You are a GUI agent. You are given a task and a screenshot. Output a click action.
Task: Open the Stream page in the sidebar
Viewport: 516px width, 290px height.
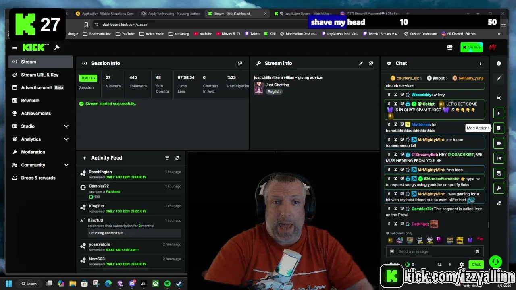pyautogui.click(x=41, y=62)
